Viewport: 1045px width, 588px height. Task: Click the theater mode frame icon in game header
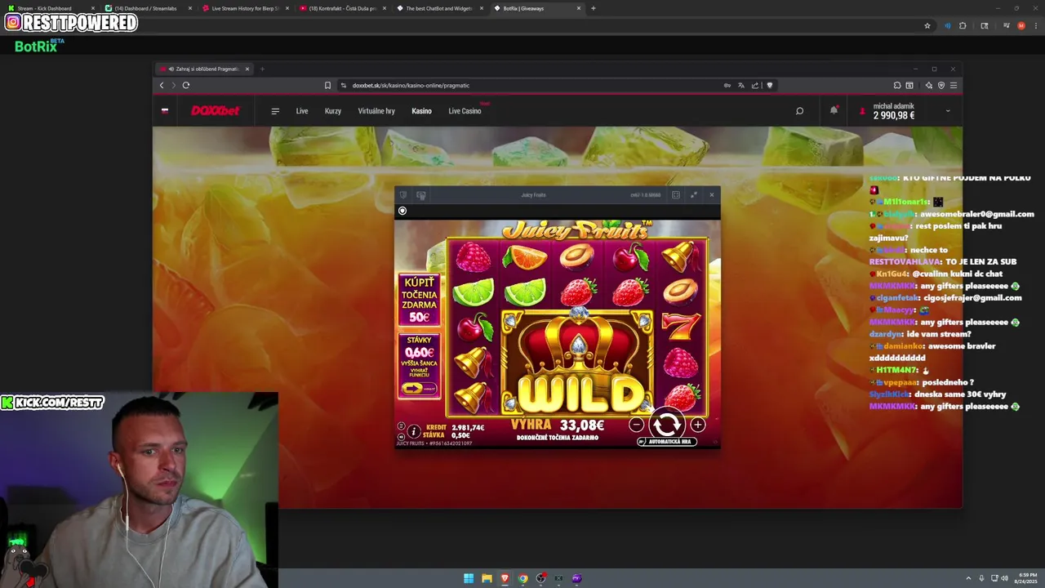pos(676,195)
